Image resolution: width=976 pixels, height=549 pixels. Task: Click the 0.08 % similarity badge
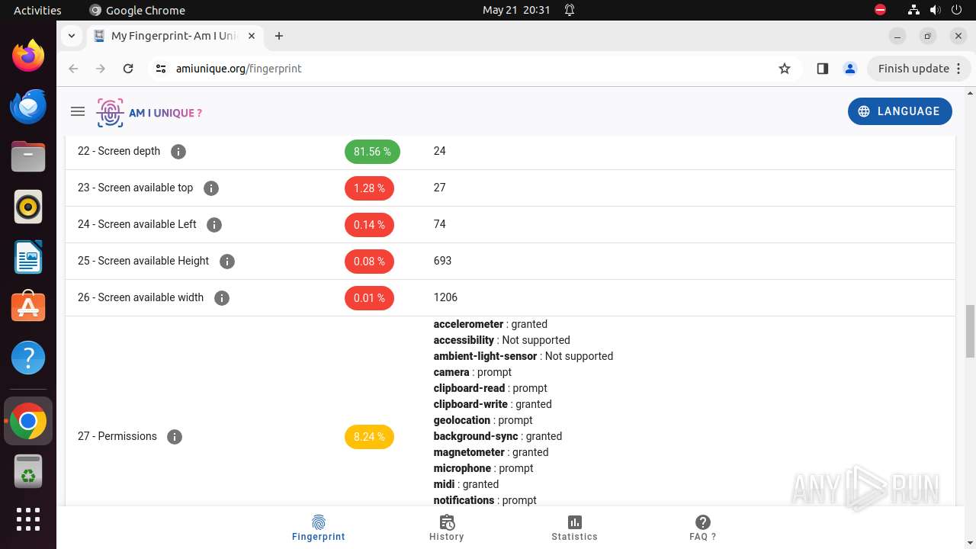point(369,262)
